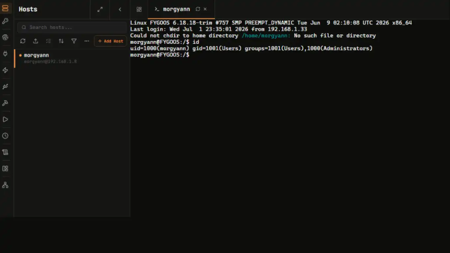Screen dimensions: 450x253
Task: Open the network topology sidebar icon
Action: coord(5,185)
